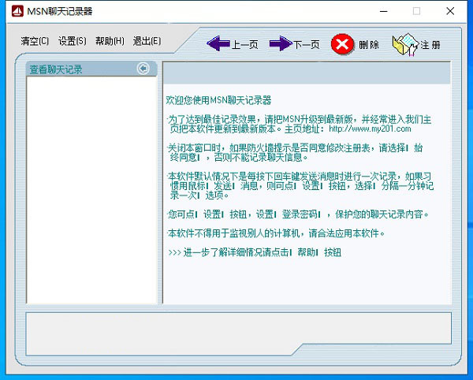Screen dimensions: 473x380
Task: Click the 欢迎您使用MSN聊天记录器 heading
Action: (218, 100)
